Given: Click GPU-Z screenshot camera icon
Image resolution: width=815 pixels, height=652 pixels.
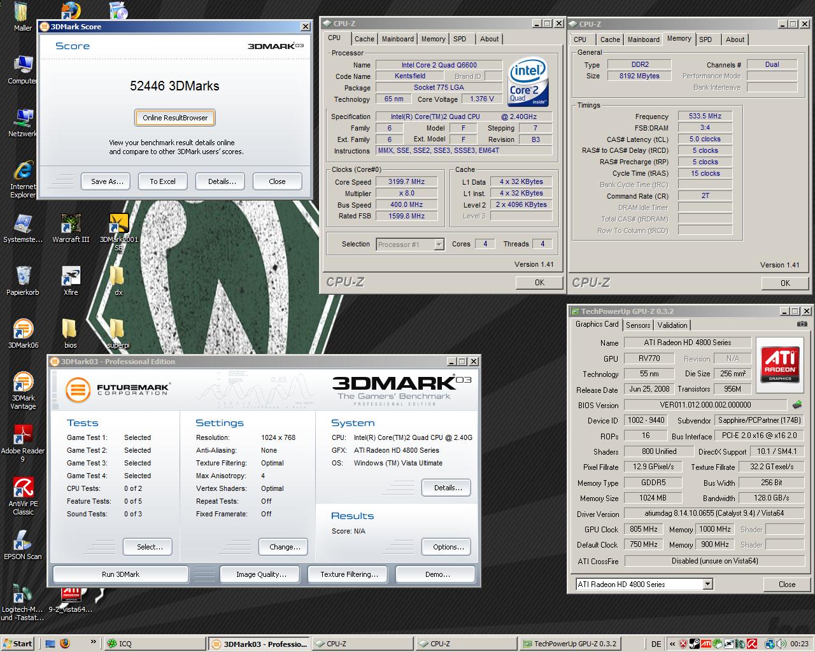Looking at the screenshot, I should (x=802, y=324).
